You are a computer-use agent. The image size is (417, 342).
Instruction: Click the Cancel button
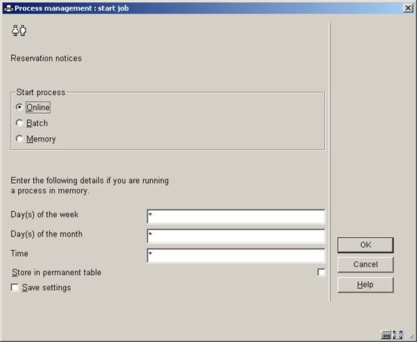(x=366, y=264)
